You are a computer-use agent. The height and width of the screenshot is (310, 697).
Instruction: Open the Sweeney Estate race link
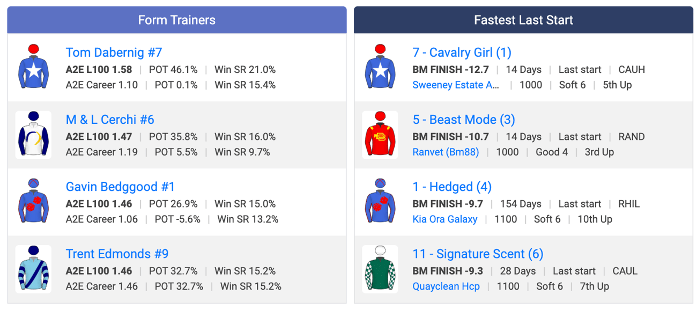tap(456, 85)
